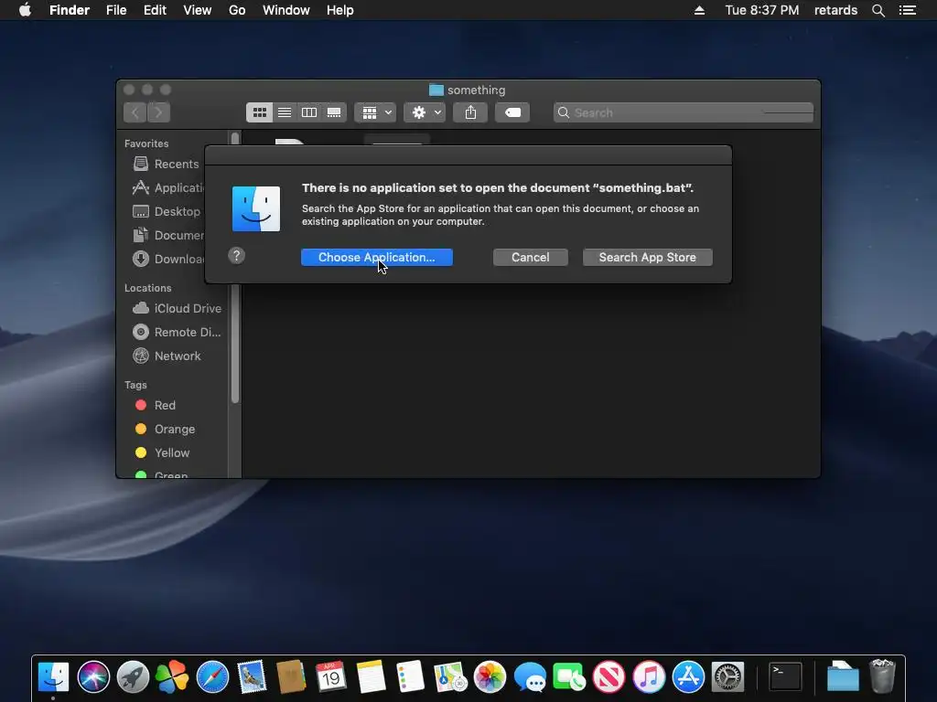
Task: Open Contacts from the Dock
Action: point(291,677)
